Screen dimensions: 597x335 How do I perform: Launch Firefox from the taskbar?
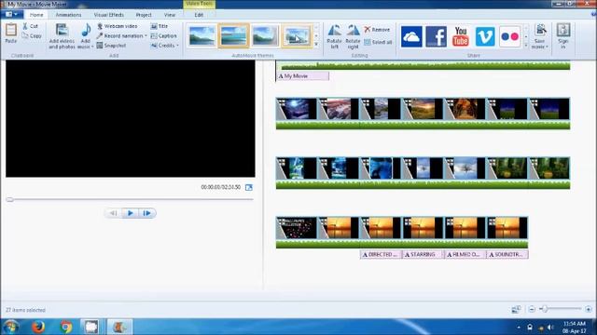(38, 327)
